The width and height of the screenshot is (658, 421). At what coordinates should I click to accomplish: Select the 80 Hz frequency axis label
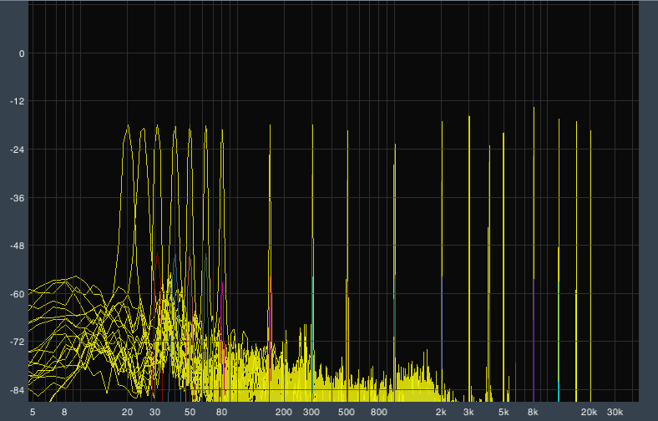pos(221,413)
